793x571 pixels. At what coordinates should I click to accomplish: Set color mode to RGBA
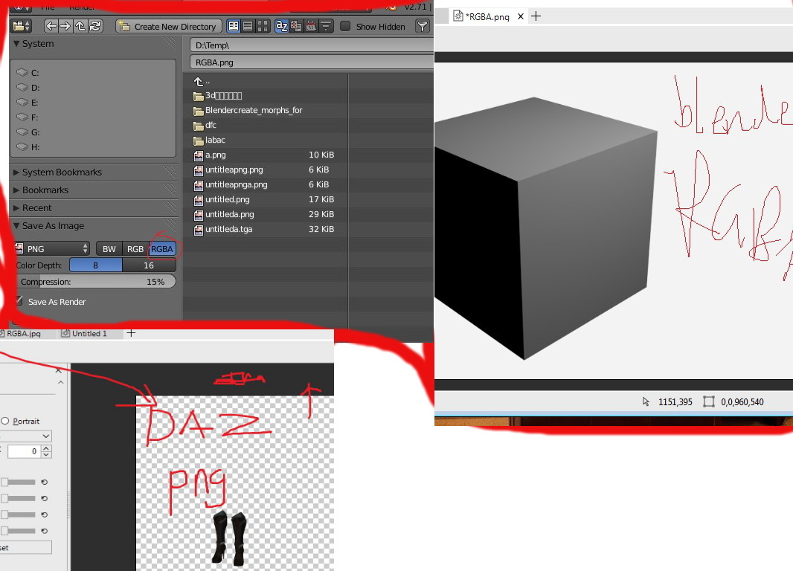162,248
